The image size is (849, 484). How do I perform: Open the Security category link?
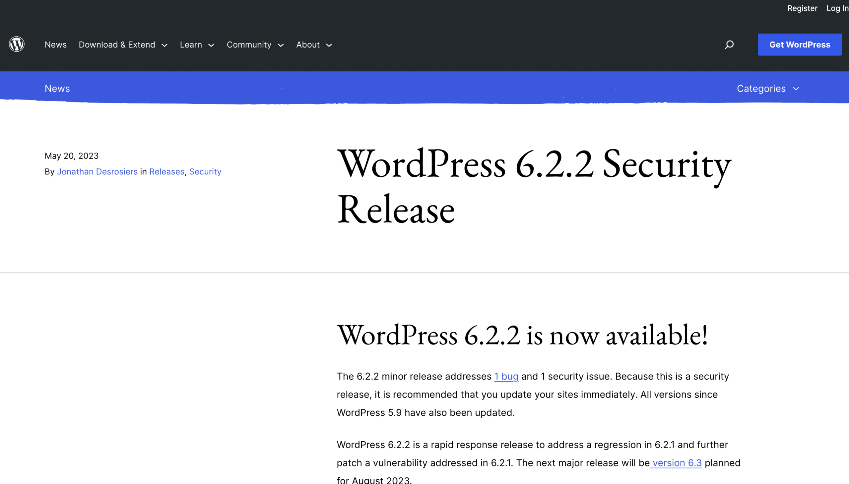pos(205,171)
